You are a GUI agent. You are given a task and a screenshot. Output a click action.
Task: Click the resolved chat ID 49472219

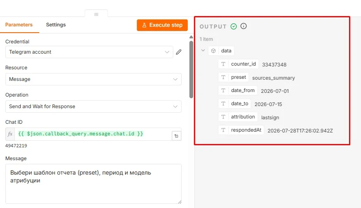tap(16, 146)
